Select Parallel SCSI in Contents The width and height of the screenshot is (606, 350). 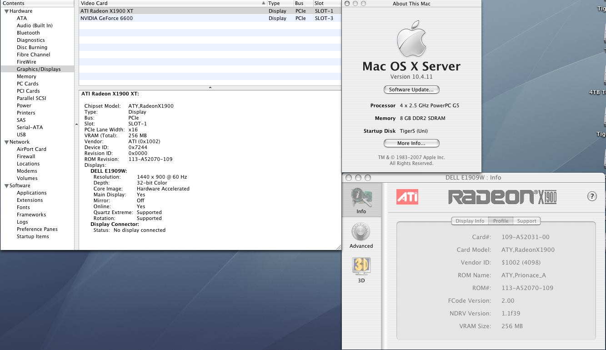31,98
